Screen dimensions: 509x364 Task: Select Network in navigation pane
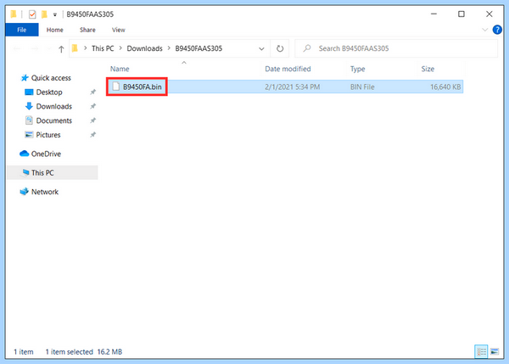pyautogui.click(x=45, y=192)
